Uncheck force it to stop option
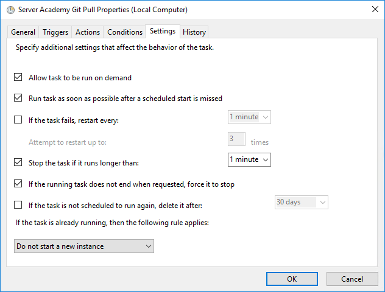385x292 pixels. [18, 184]
